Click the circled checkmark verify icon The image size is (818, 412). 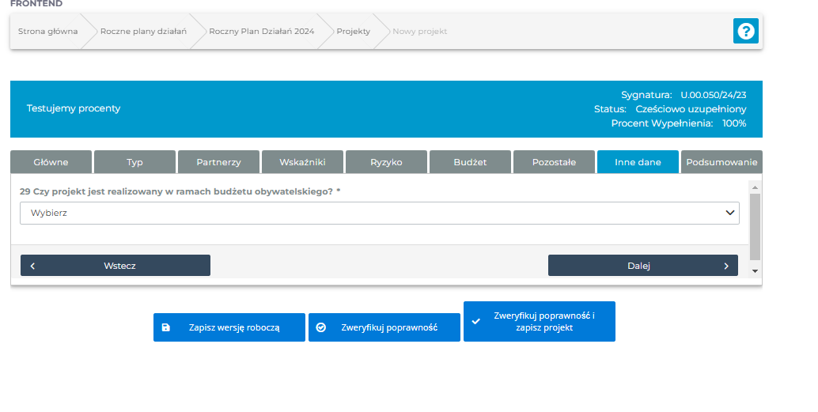(321, 327)
